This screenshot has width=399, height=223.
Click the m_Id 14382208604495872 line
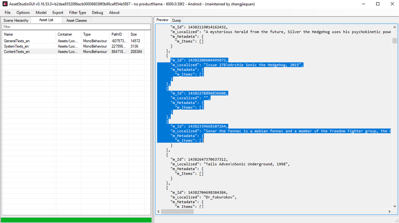(199, 60)
